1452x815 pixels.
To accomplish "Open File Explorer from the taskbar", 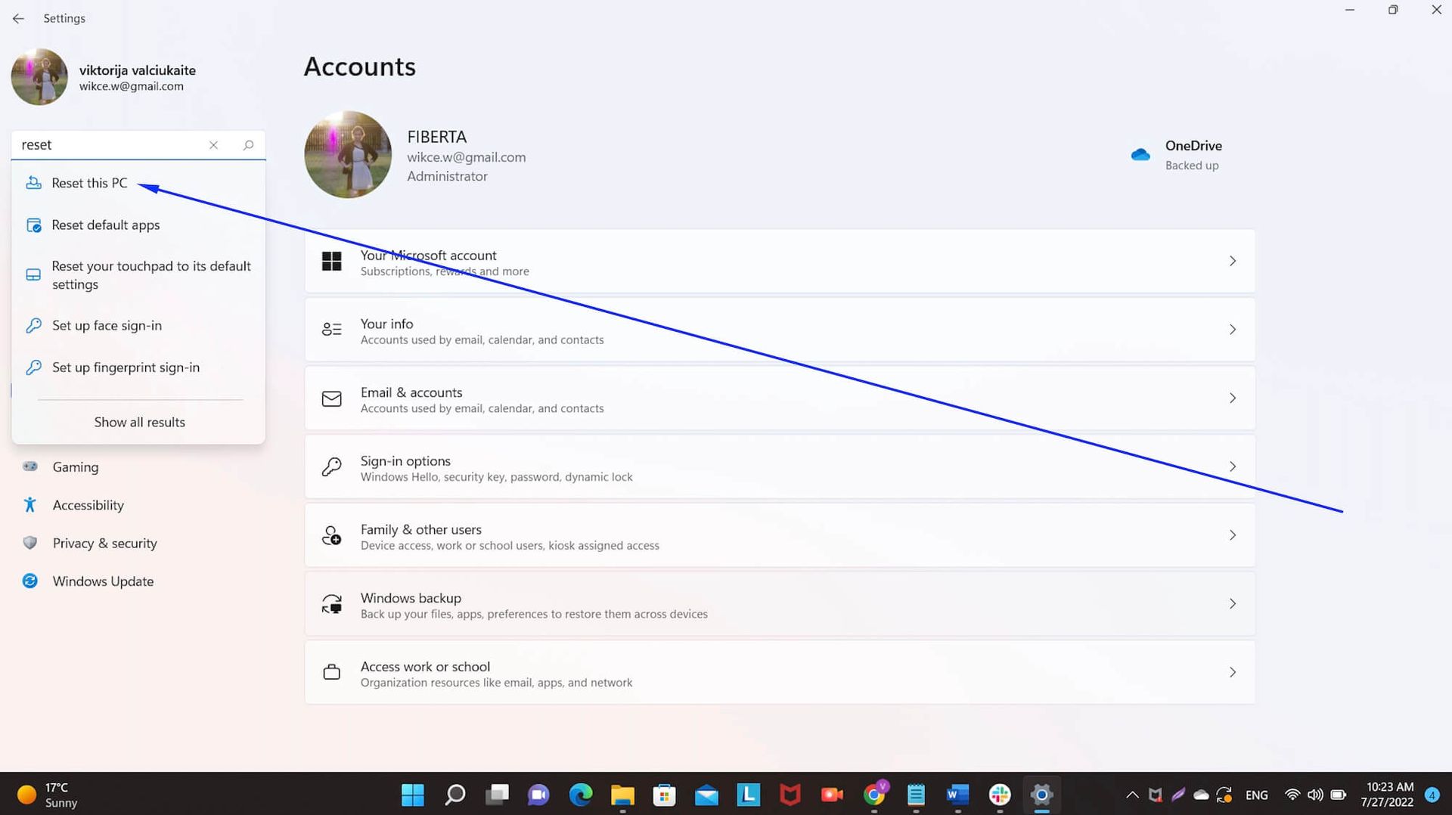I will pyautogui.click(x=622, y=795).
